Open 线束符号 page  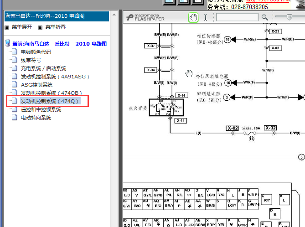[x=31, y=60]
